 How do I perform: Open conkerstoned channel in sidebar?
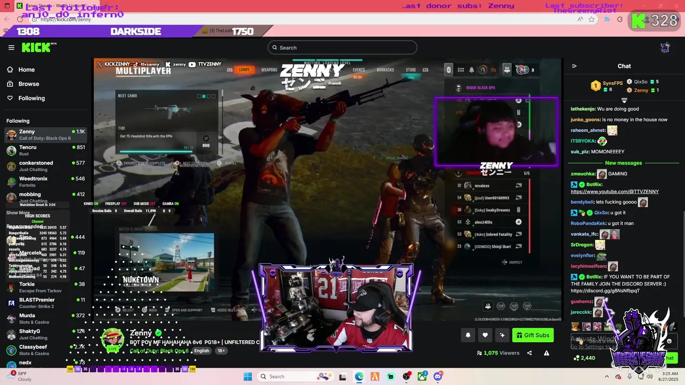45,166
